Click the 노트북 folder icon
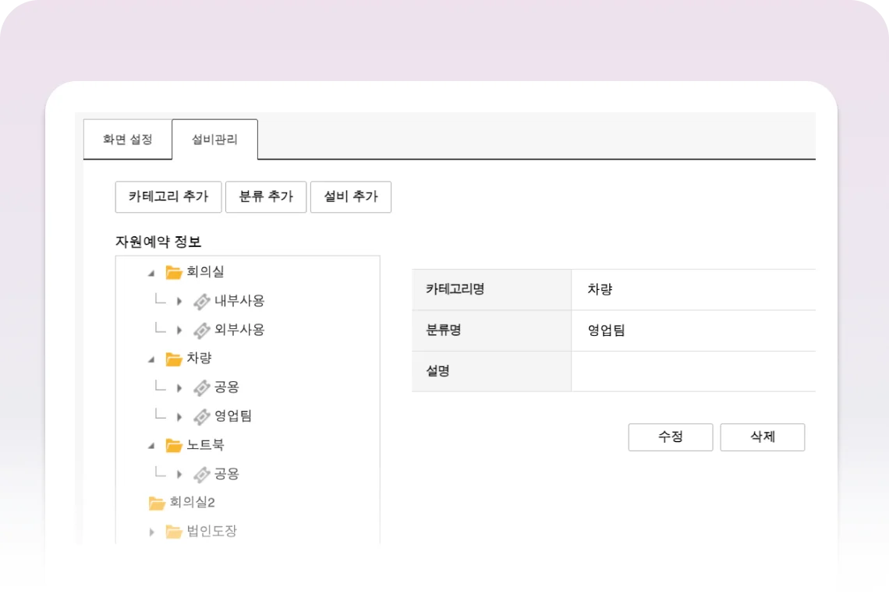 (173, 445)
